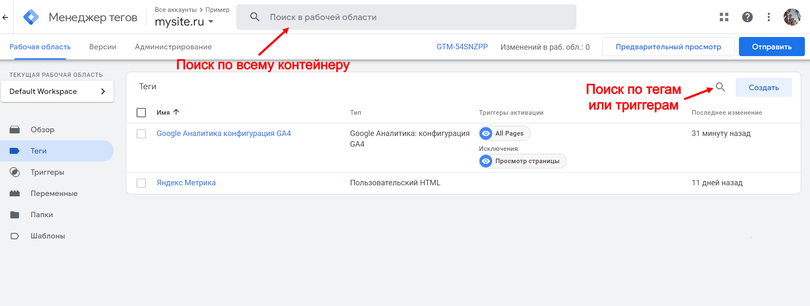Check the Google Аналитика конфигурация GA4 row
This screenshot has width=810, height=306.
coord(141,134)
